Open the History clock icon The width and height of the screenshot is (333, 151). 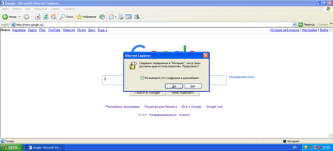pos(102,17)
